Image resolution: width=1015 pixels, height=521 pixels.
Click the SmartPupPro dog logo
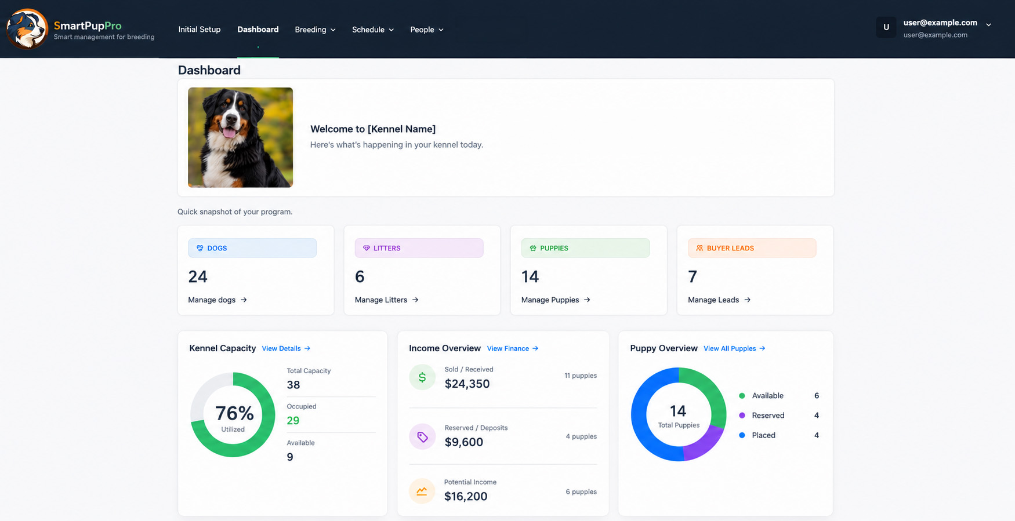click(27, 29)
